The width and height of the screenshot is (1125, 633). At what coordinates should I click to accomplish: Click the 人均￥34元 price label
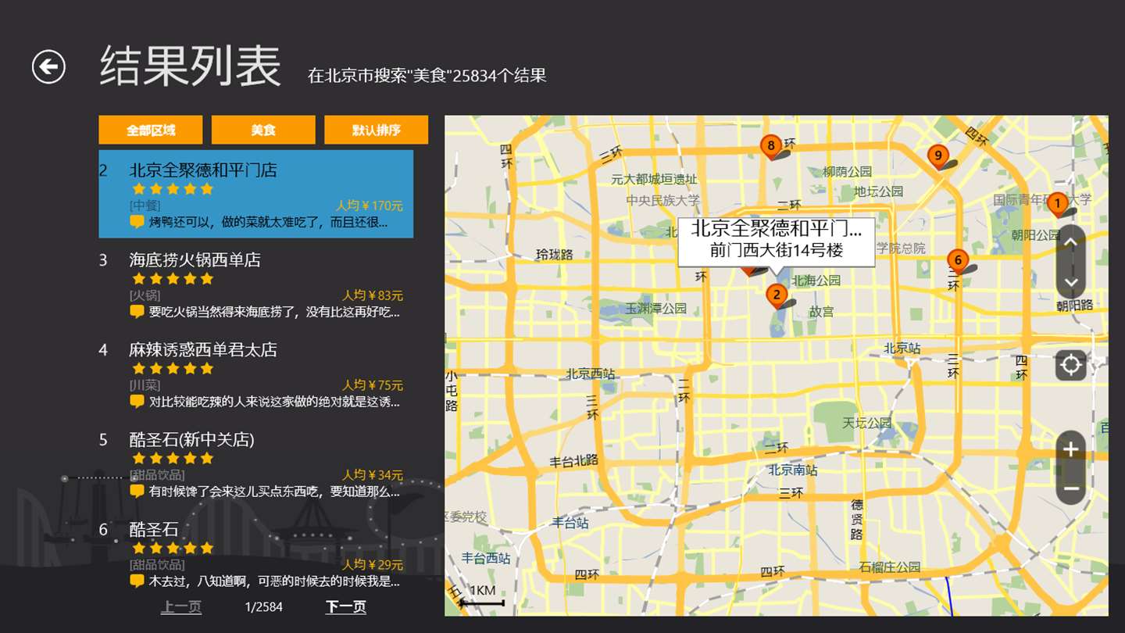coord(373,475)
